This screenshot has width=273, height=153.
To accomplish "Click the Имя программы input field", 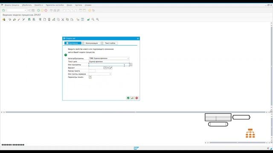I will pyautogui.click(x=109, y=65).
